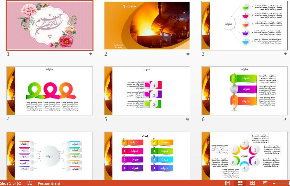Screen dimensions: 290x186
Task: Start Slide Show from status bar
Action: (265, 183)
